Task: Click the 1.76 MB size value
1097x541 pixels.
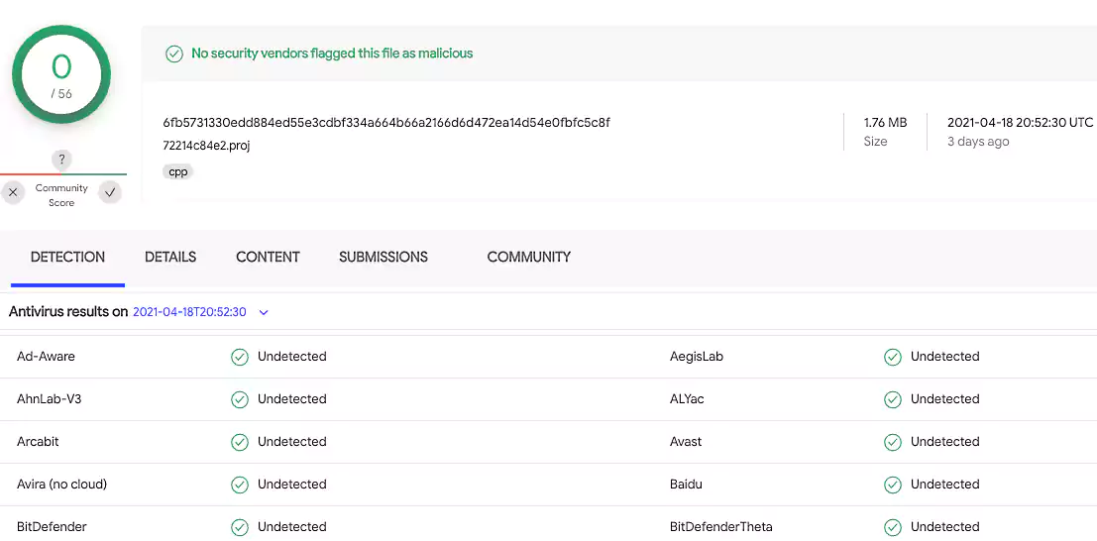Action: [885, 123]
